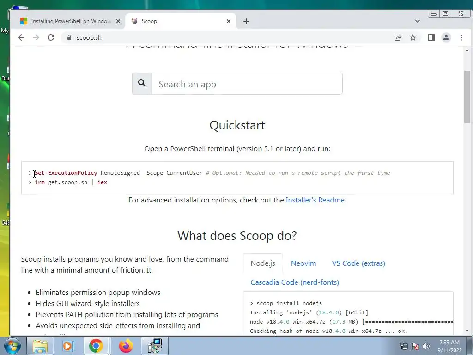View site info via the padlock icon
473x355 pixels.
click(x=69, y=37)
